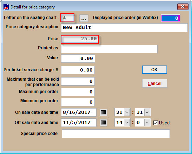192x154 pixels.
Task: Click the Per ticket service charge field
Action: tap(78, 70)
